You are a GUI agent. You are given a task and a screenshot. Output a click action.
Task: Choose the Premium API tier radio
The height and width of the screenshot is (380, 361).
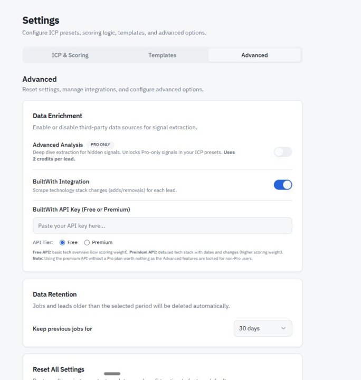click(87, 242)
